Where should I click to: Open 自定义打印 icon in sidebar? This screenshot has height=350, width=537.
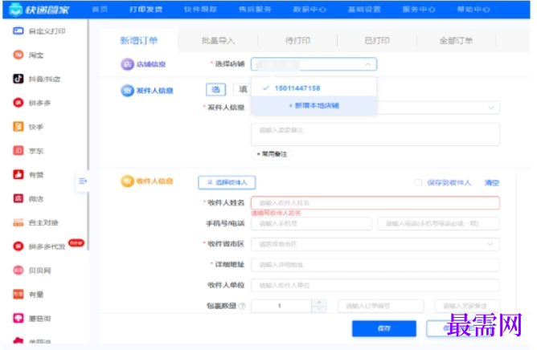(x=18, y=31)
